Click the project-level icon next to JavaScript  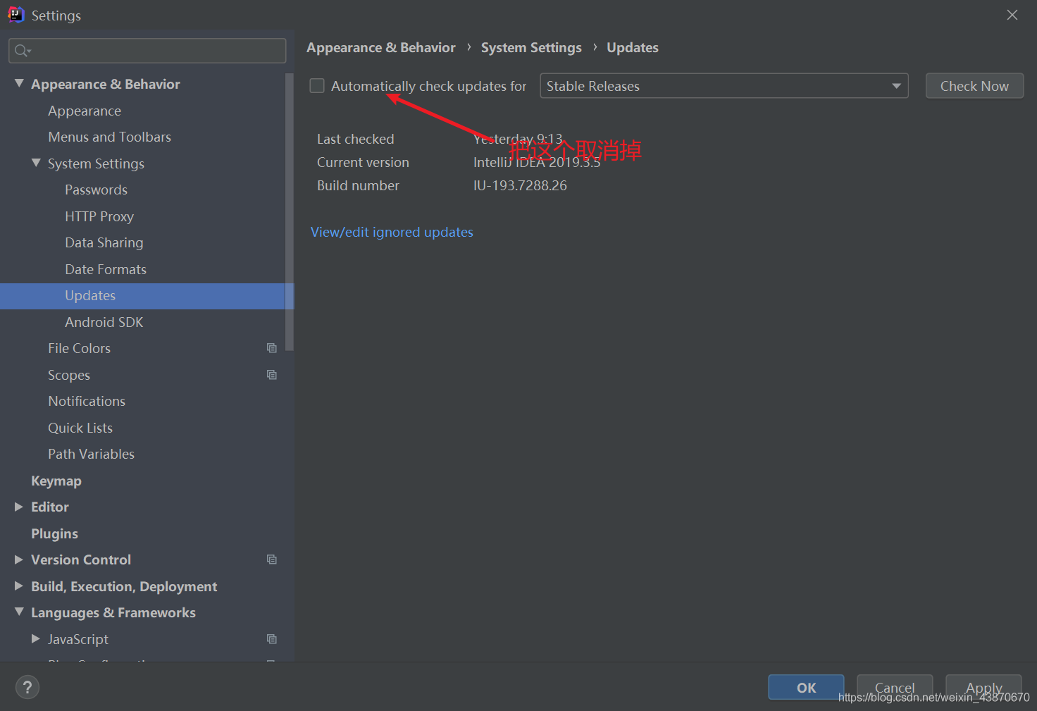272,639
